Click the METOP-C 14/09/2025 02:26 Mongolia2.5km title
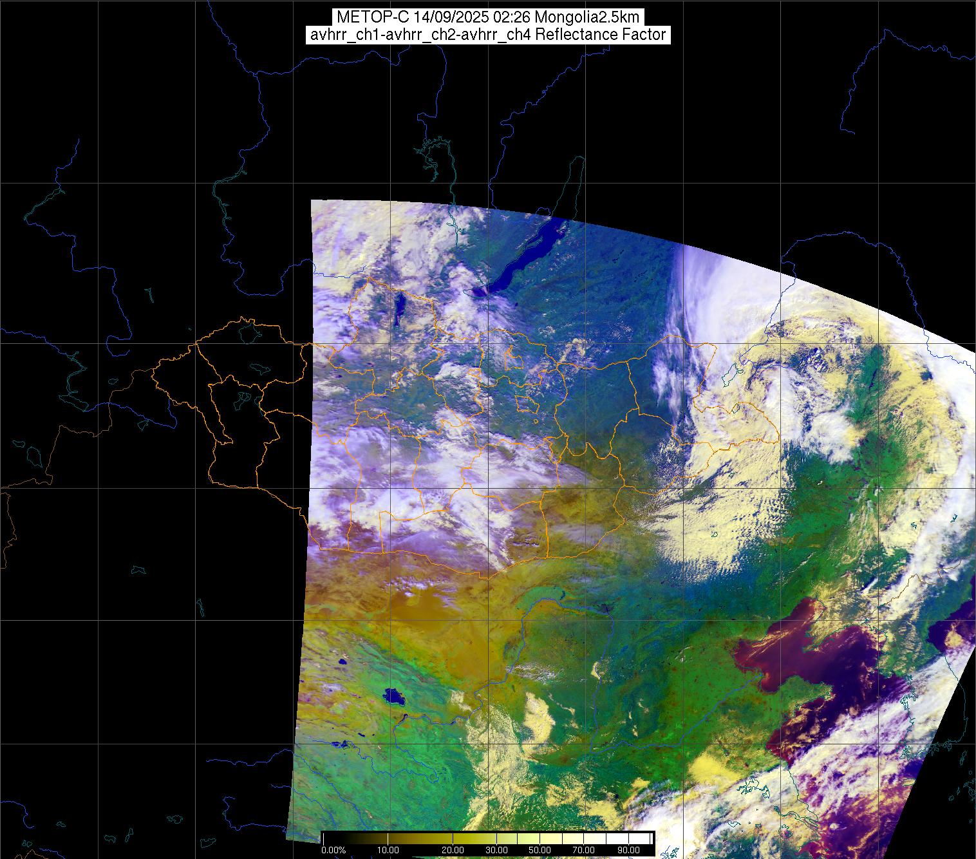The width and height of the screenshot is (976, 859). [487, 17]
